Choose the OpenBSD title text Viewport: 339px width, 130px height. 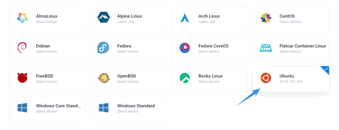tap(127, 76)
